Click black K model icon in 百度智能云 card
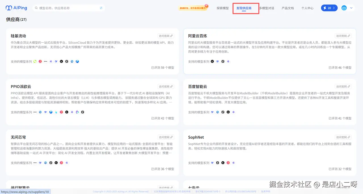Viewport: 363px width, 194px height. coord(228,112)
